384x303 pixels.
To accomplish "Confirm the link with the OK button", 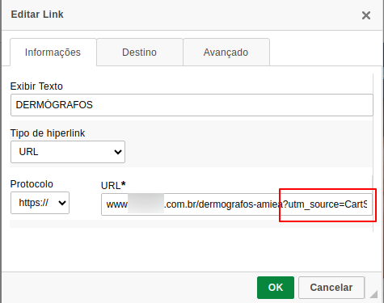I will [x=276, y=288].
